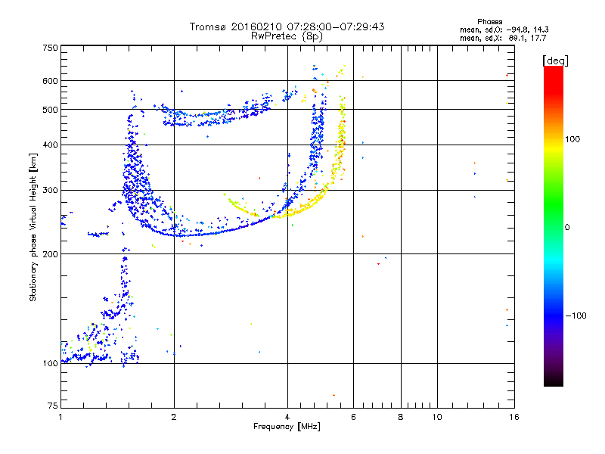Click the colorbar tick label '0'

[x=567, y=228]
